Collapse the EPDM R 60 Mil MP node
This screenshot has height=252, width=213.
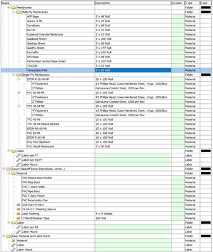(x=19, y=79)
